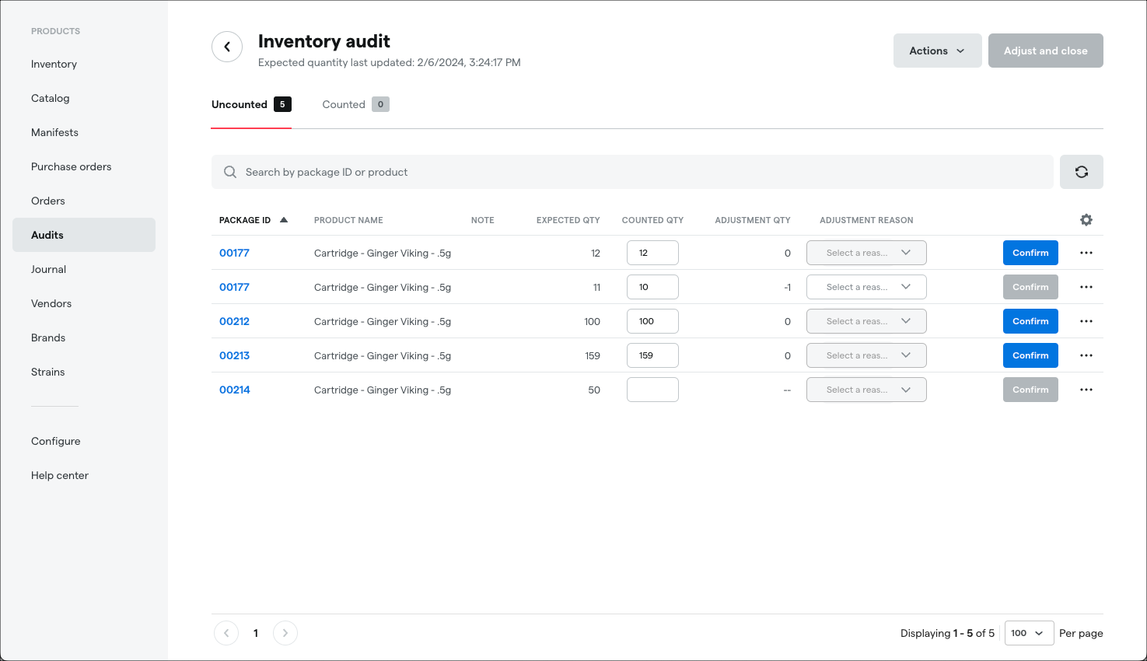This screenshot has width=1147, height=661.
Task: Open Purchase orders in the sidebar
Action: 71,166
